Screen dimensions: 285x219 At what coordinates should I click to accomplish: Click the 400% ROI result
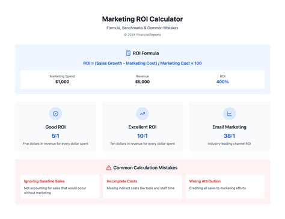[222, 82]
